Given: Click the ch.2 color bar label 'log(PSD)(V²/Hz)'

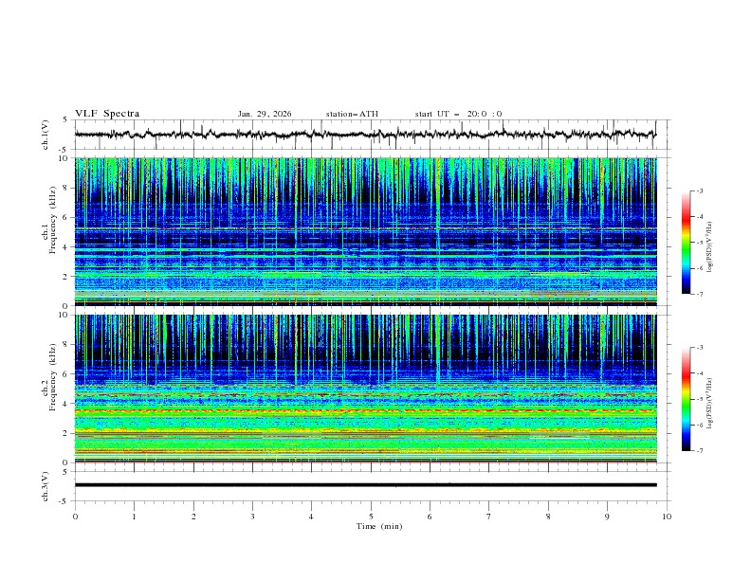Looking at the screenshot, I should 710,404.
